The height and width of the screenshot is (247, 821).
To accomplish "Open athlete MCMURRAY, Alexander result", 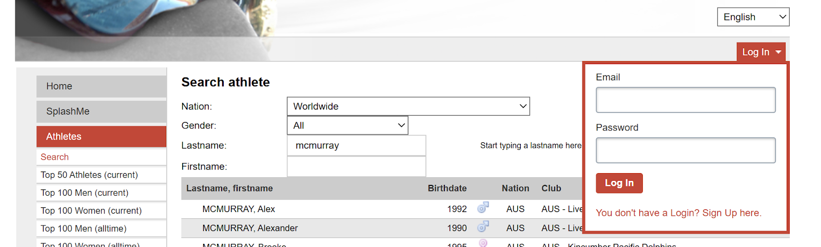I will click(x=250, y=228).
